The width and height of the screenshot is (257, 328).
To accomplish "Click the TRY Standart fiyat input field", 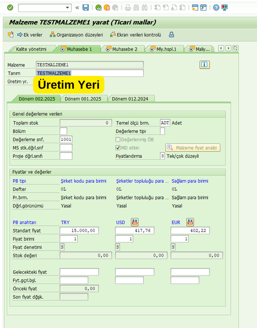I will pos(79,230).
